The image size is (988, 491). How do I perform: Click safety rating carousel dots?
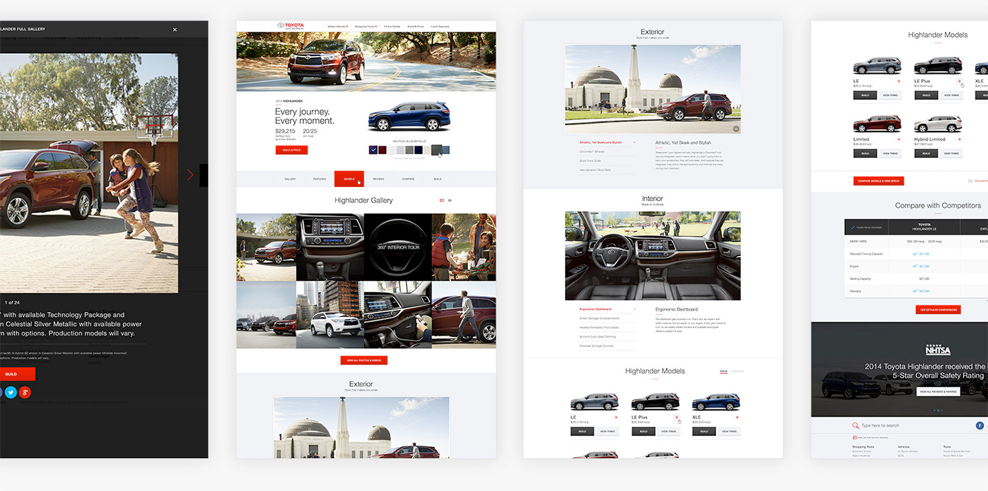point(938,410)
